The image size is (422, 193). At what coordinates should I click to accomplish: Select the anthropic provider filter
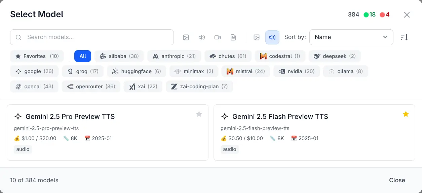(174, 56)
